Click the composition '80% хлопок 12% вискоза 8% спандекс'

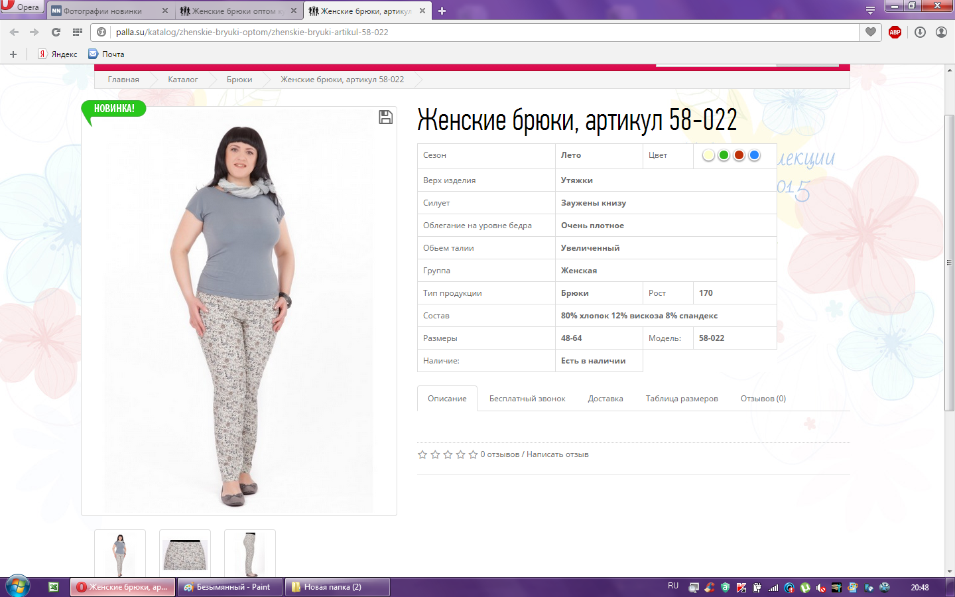coord(639,316)
